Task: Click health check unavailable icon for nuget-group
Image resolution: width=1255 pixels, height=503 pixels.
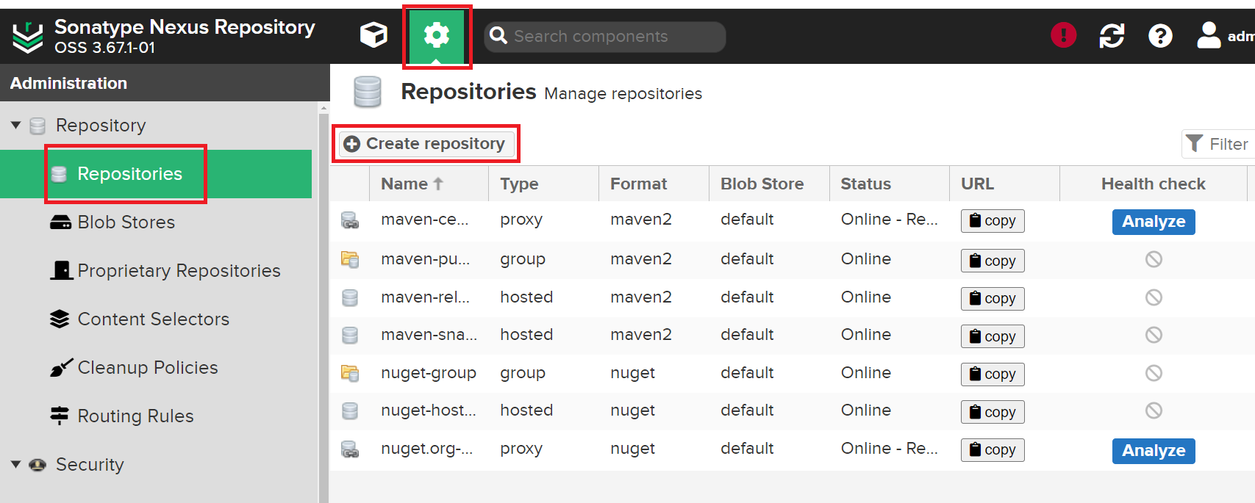Action: [1154, 373]
